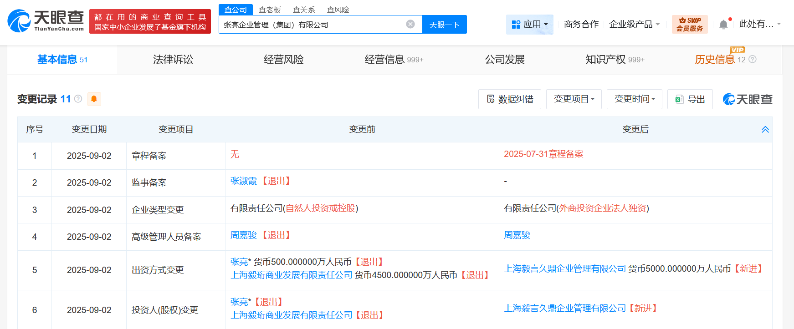The image size is (794, 329).
Task: Select the 查关系 search tab
Action: pos(304,10)
